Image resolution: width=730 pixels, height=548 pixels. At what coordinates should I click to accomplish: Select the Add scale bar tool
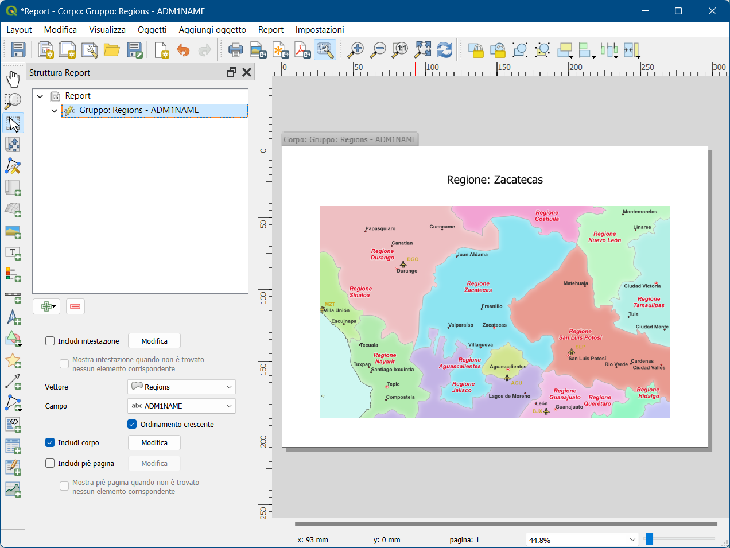coord(13,296)
